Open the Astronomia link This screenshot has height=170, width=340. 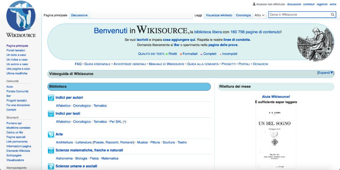64,158
